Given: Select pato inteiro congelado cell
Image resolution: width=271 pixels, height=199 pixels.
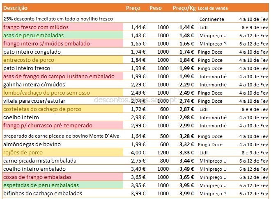Looking at the screenshot, I should click(x=63, y=52).
